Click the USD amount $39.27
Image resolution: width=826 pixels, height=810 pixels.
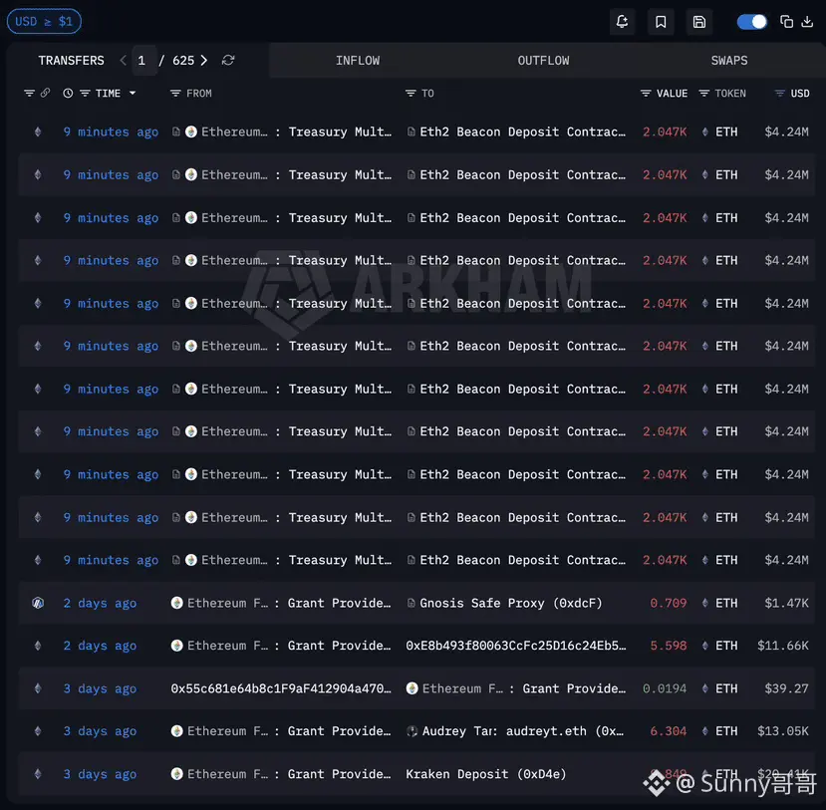click(x=786, y=688)
